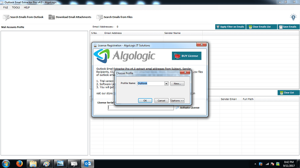Click the Email Address column header
300x168 pixels.
tap(133, 33)
